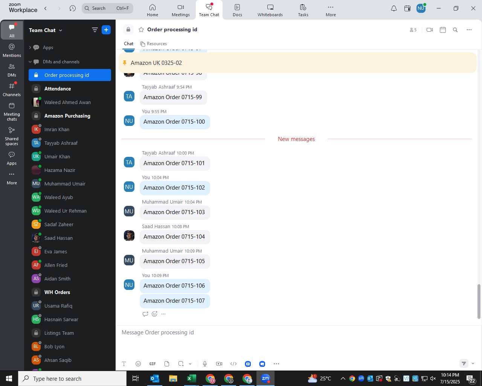Expand send options dropdown
This screenshot has height=386, width=482.
click(473, 363)
